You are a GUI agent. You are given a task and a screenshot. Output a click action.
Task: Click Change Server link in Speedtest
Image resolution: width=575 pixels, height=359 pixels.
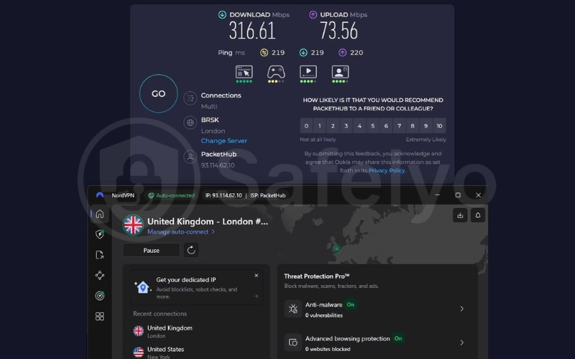[224, 141]
